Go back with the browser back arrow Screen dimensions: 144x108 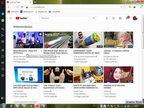click(8, 7)
